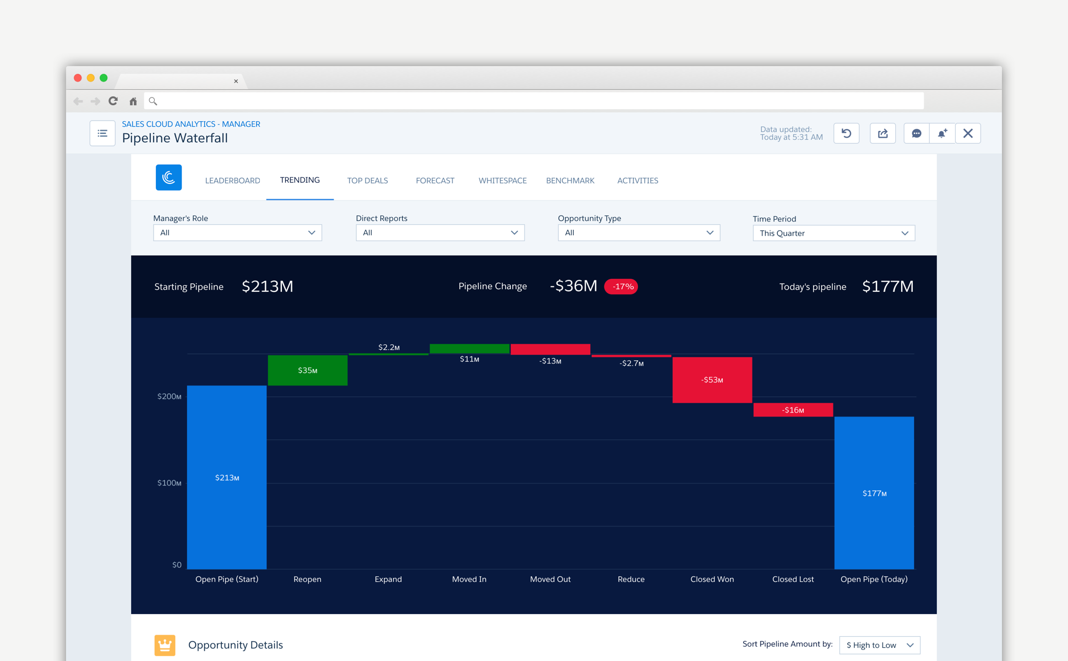Select the red Closed Won -$53M bar

(712, 380)
